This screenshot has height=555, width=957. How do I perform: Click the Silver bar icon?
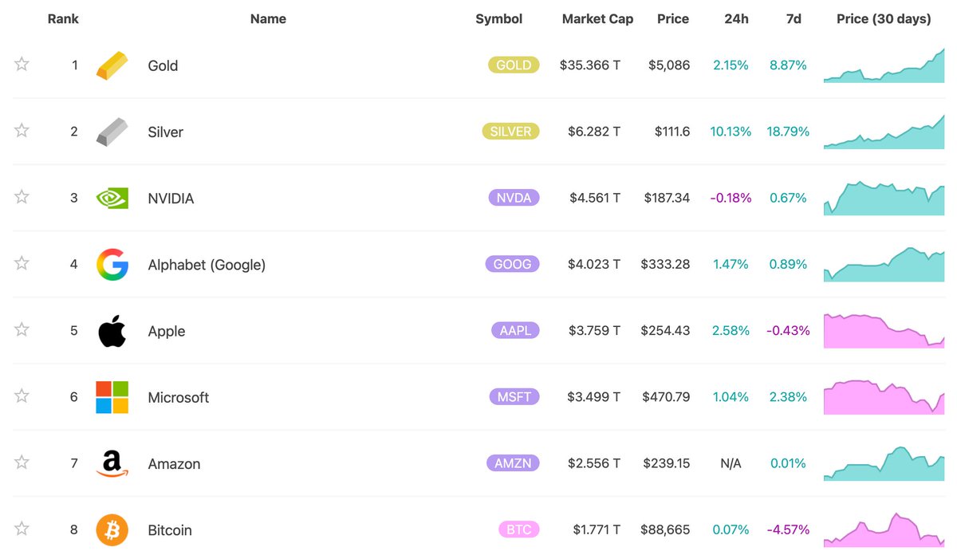112,132
